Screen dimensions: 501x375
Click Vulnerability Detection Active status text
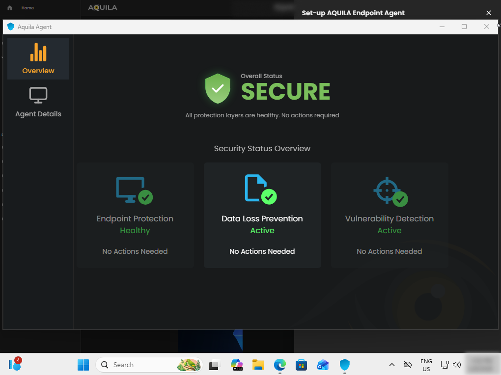(390, 231)
